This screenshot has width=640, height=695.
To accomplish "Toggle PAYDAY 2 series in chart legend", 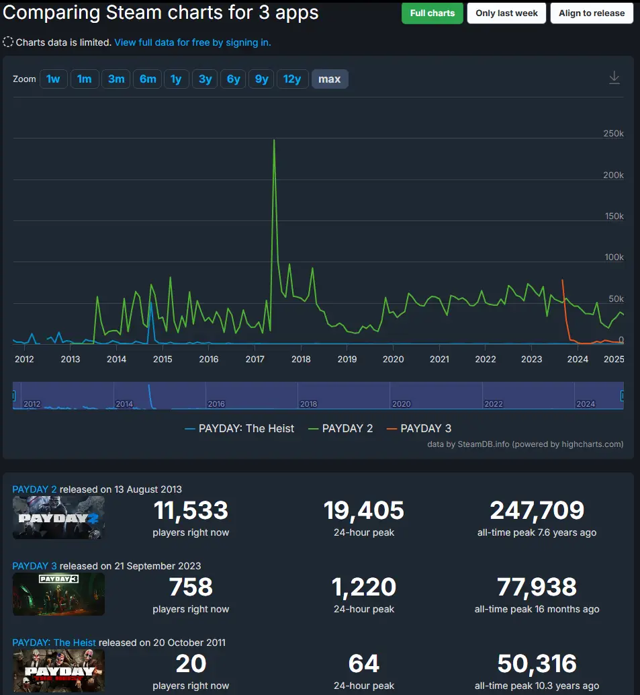I will click(340, 428).
